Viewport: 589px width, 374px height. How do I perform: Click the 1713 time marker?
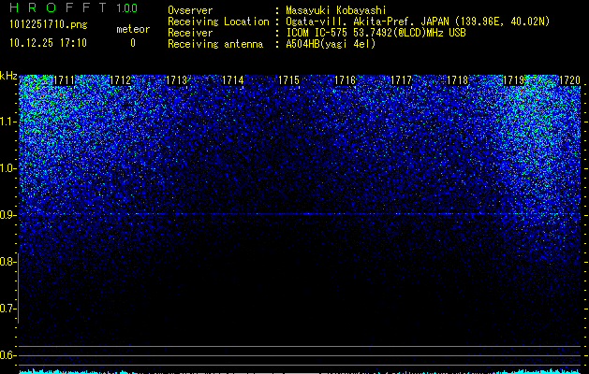[177, 79]
